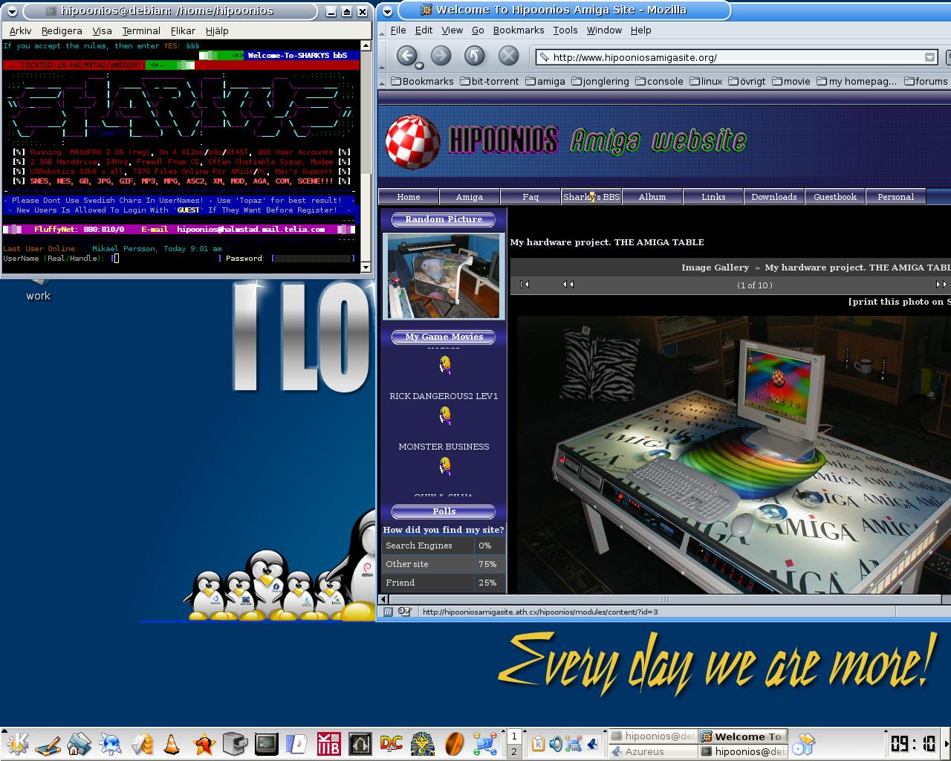Switch to the Azureus taskbar entry
The width and height of the screenshot is (951, 761).
[x=652, y=751]
